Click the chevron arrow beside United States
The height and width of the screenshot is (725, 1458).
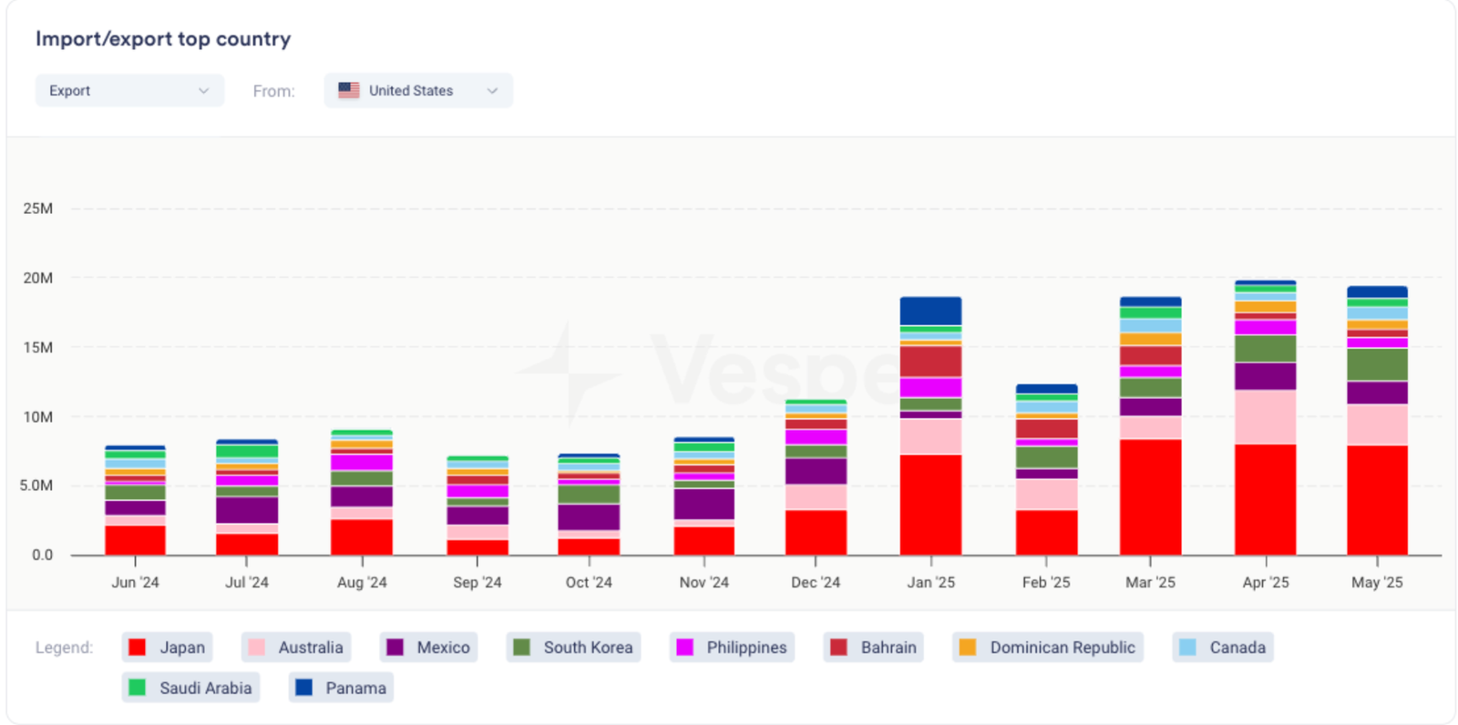[492, 91]
